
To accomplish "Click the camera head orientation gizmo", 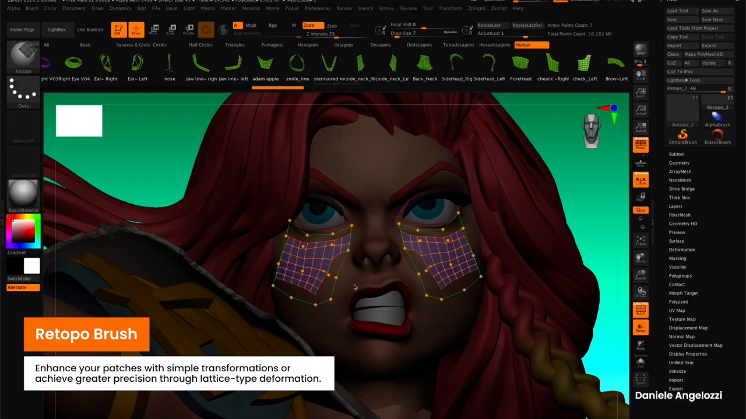I will (x=592, y=130).
